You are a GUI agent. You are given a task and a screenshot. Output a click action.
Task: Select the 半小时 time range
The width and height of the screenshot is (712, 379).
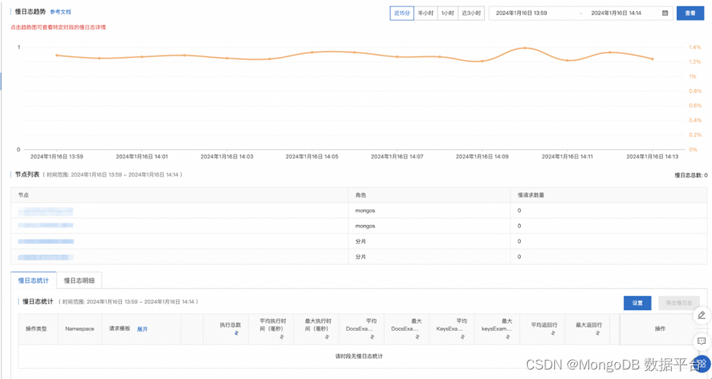pyautogui.click(x=426, y=13)
